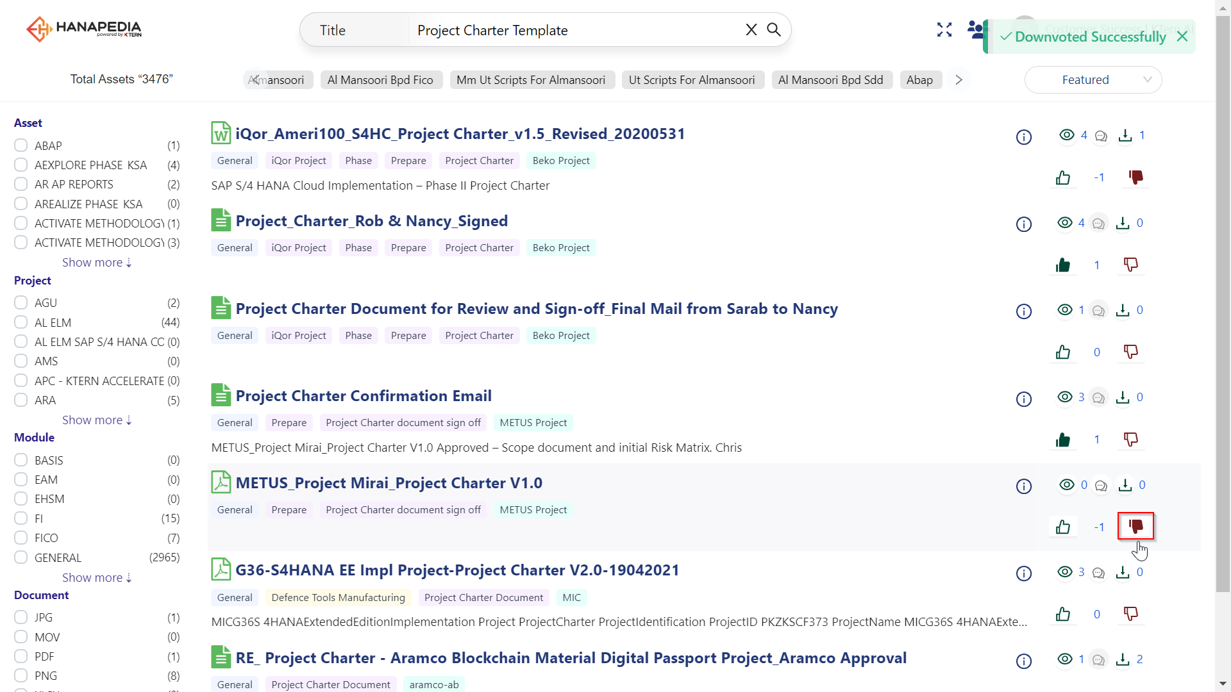Select the Al Mansoori Bpd Sdd chip
Viewport: 1231px width, 692px height.
pyautogui.click(x=831, y=79)
